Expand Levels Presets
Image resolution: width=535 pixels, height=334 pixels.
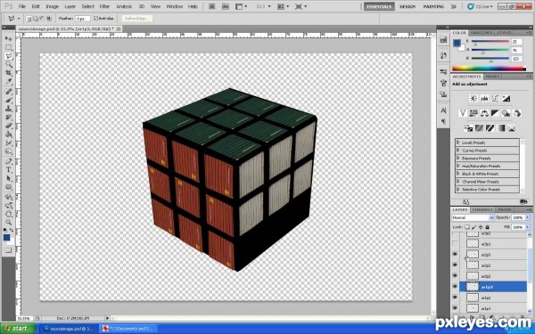tap(458, 143)
